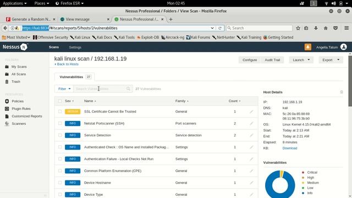Image resolution: width=352 pixels, height=198 pixels.
Task: Check the Netstat Portscanner (SSH) row
Action: click(60, 123)
